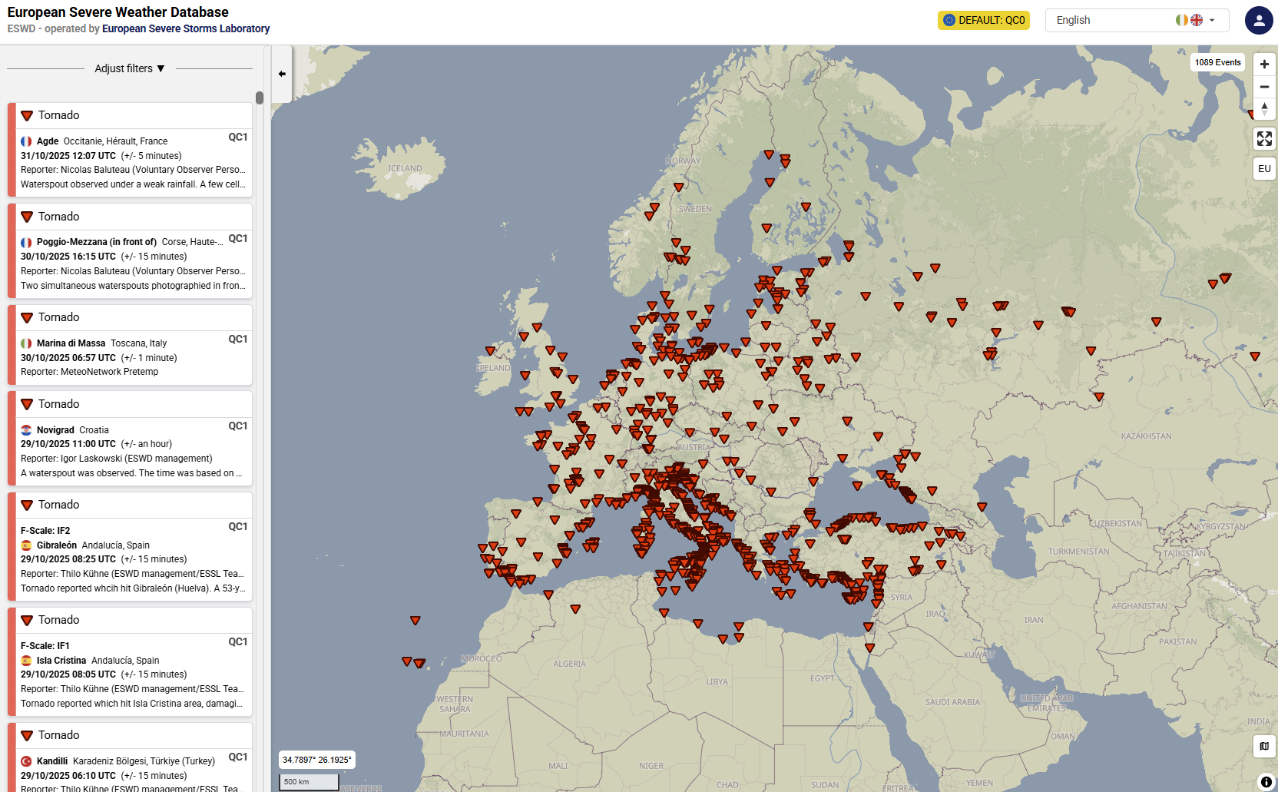Click the 500 km scale bar
Screen dimensions: 1278x792
308,782
